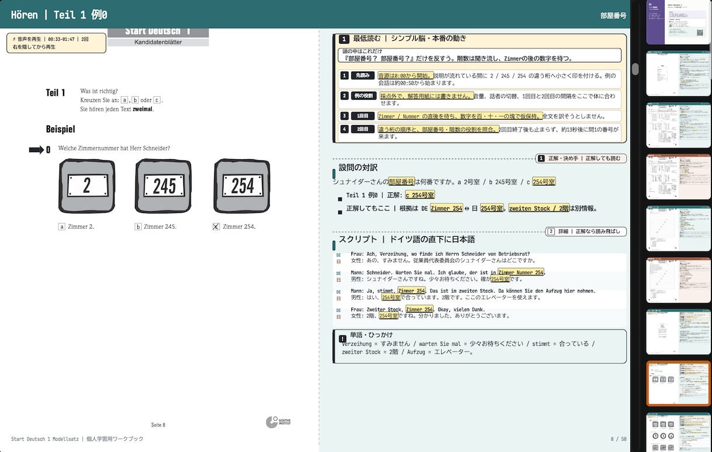Open the seventh page thumbnail in sidebar
The width and height of the screenshot is (712, 452).
tap(678, 331)
